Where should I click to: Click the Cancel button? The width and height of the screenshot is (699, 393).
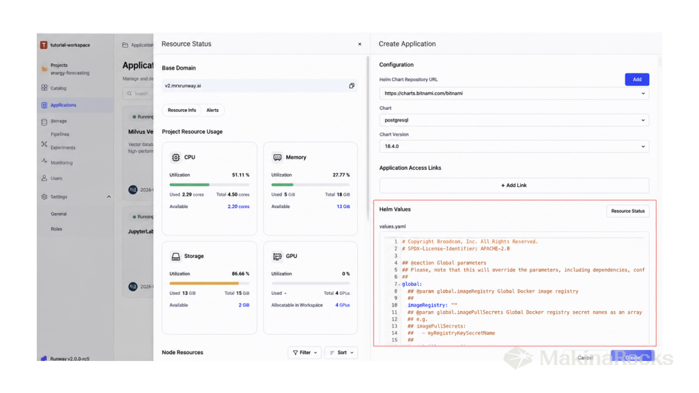coord(584,358)
